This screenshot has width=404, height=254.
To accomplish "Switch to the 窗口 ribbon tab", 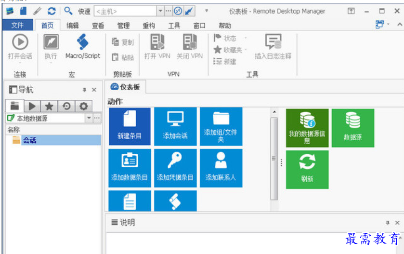I will [x=199, y=26].
